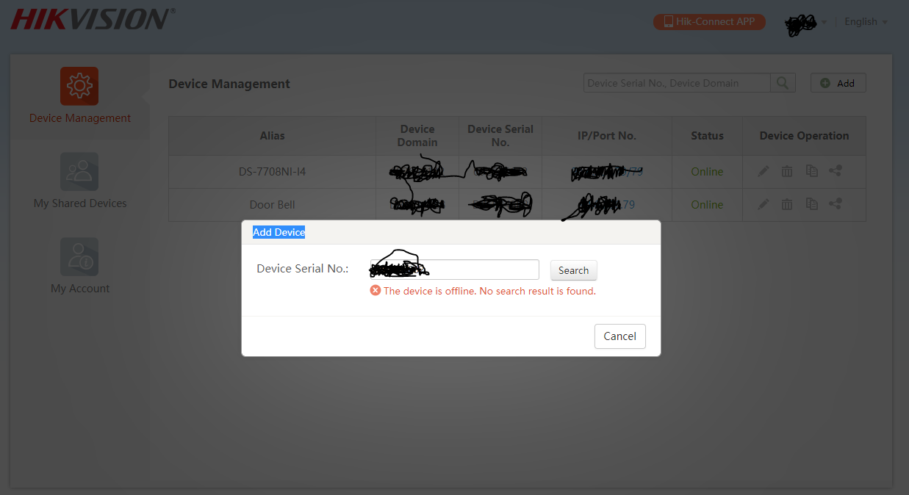Share the DS-7708NI-I4 device
Screen dimensions: 909x495
(x=835, y=171)
